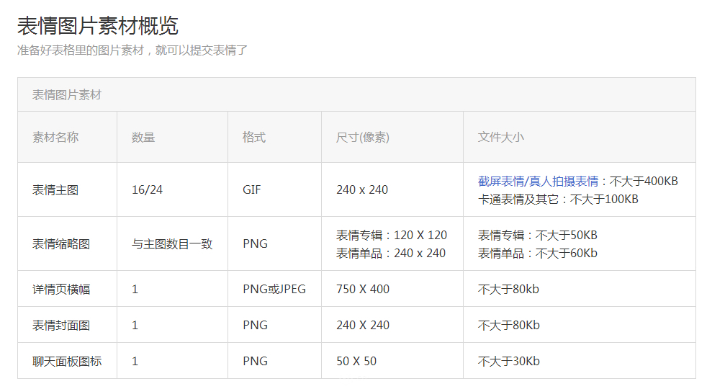Click the 16/24 quantity cell
This screenshot has width=707, height=389.
tap(172, 190)
